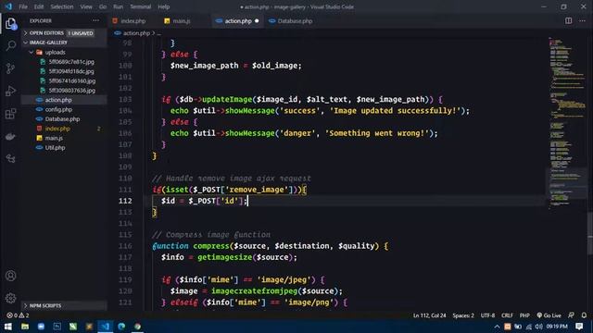Open main.js in the file tree

54,138
